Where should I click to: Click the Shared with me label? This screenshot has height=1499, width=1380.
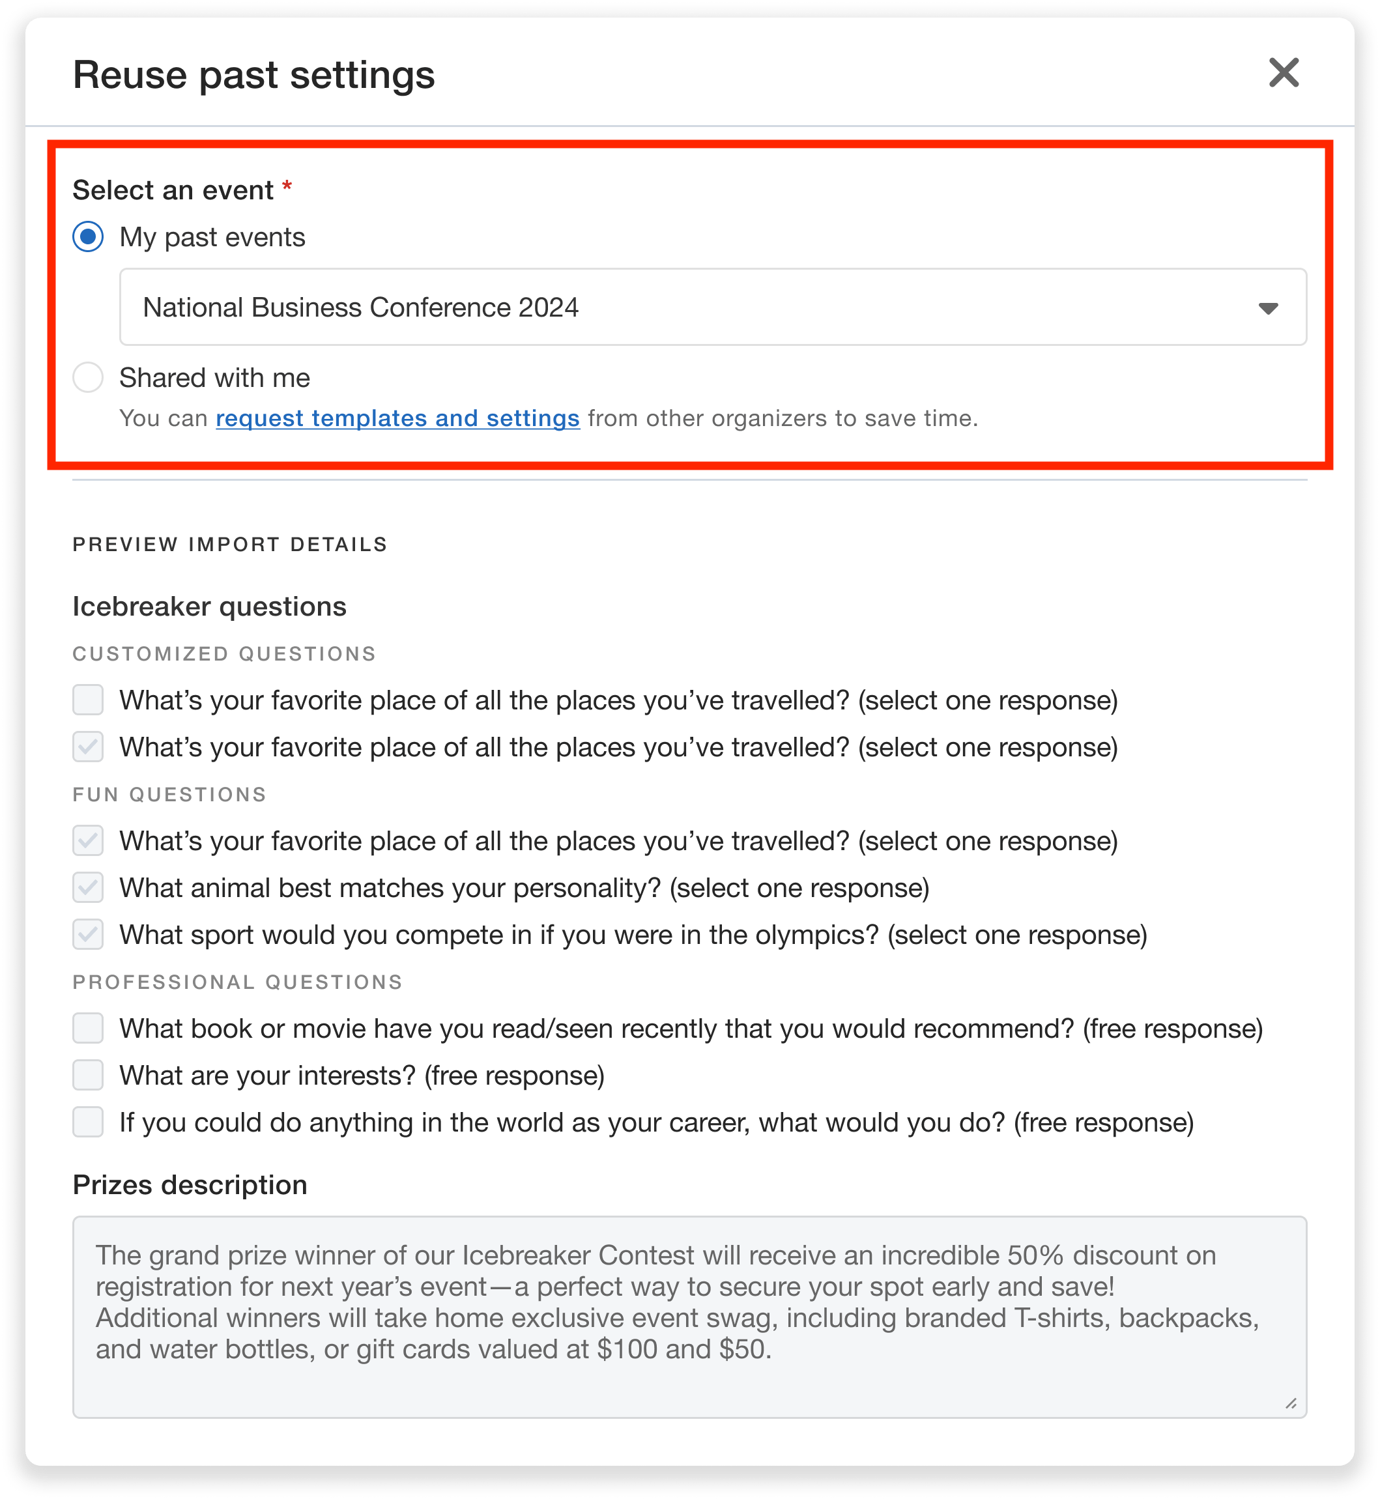coord(214,378)
